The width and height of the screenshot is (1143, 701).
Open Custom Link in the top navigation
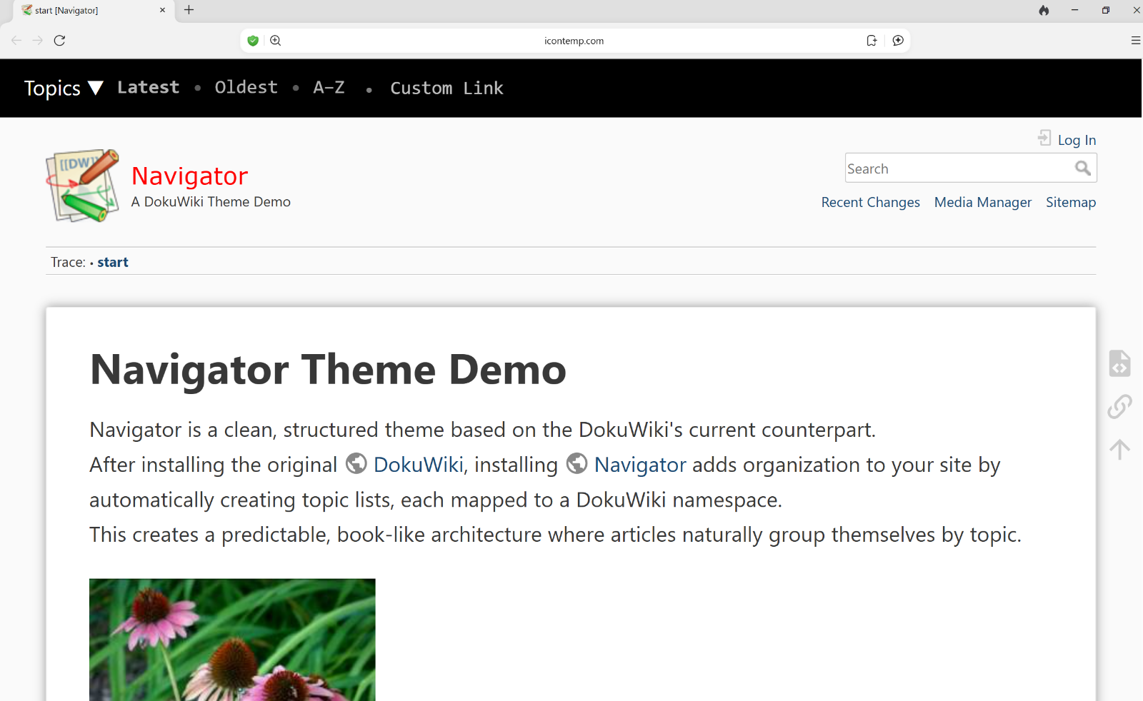point(447,88)
